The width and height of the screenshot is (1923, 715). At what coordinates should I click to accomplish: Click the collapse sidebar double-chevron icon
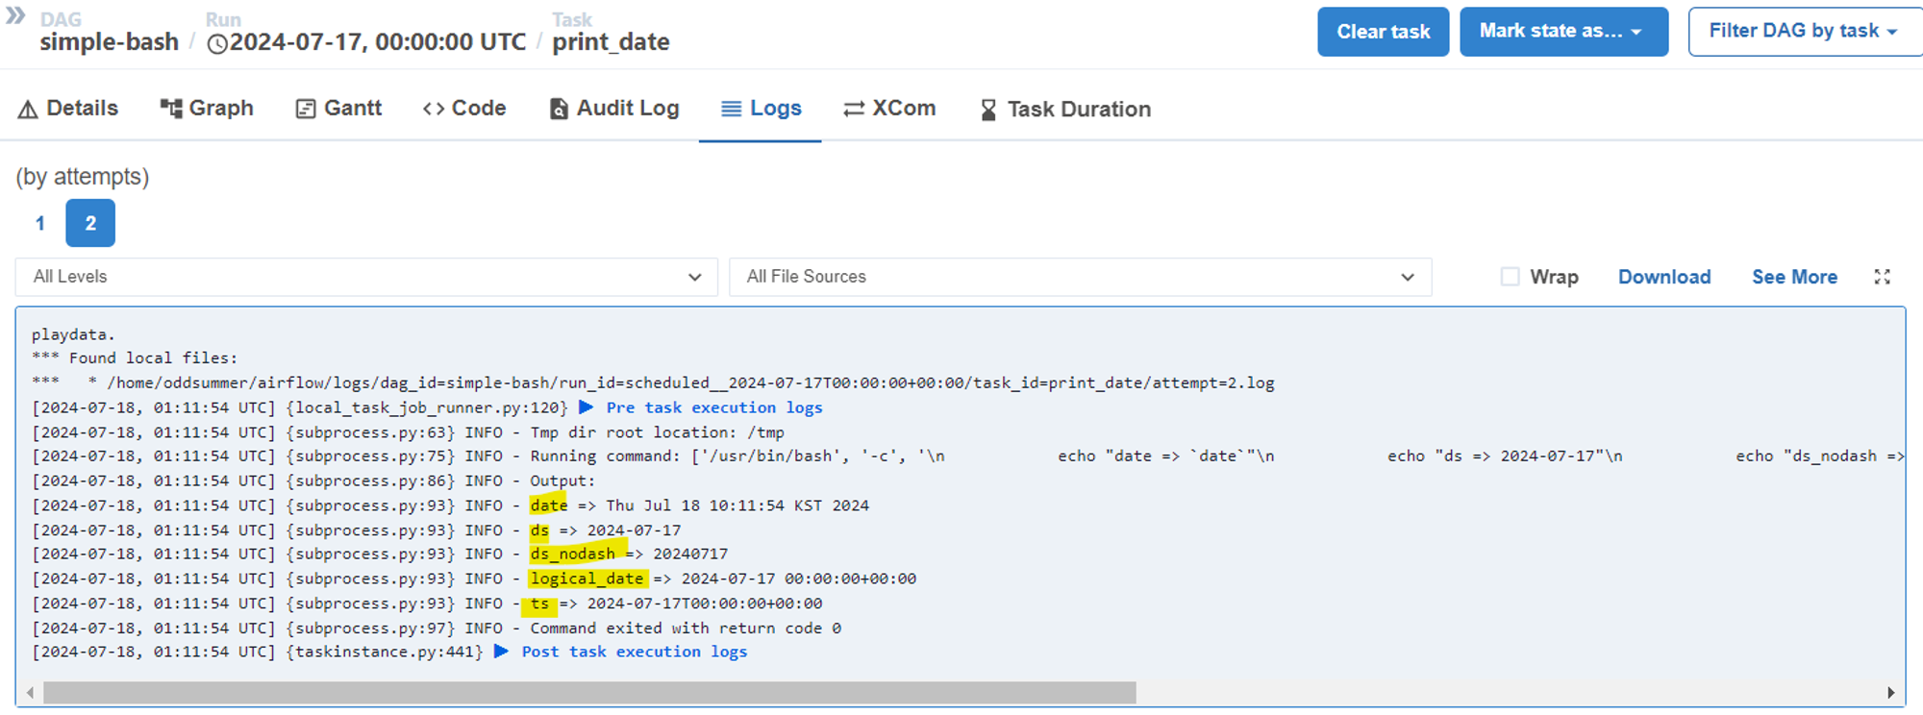(x=15, y=15)
